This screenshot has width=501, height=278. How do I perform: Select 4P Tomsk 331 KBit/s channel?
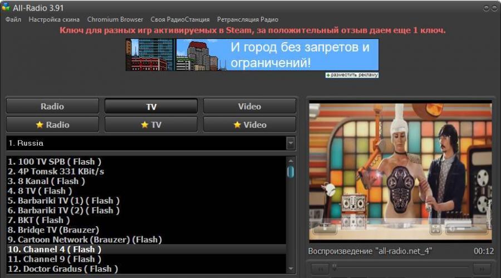146,171
